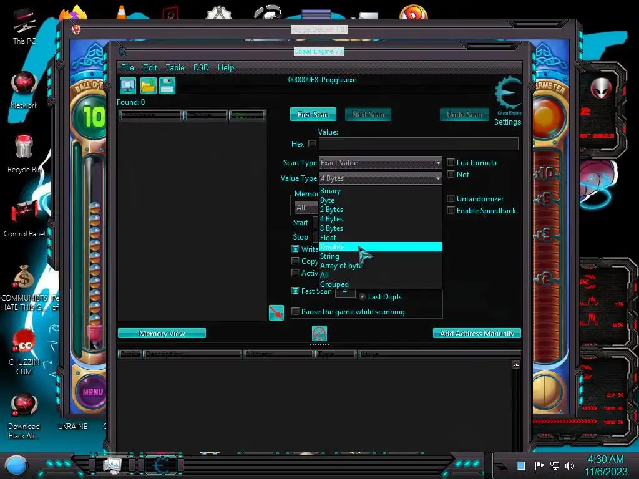Open the Table menu

pos(175,67)
